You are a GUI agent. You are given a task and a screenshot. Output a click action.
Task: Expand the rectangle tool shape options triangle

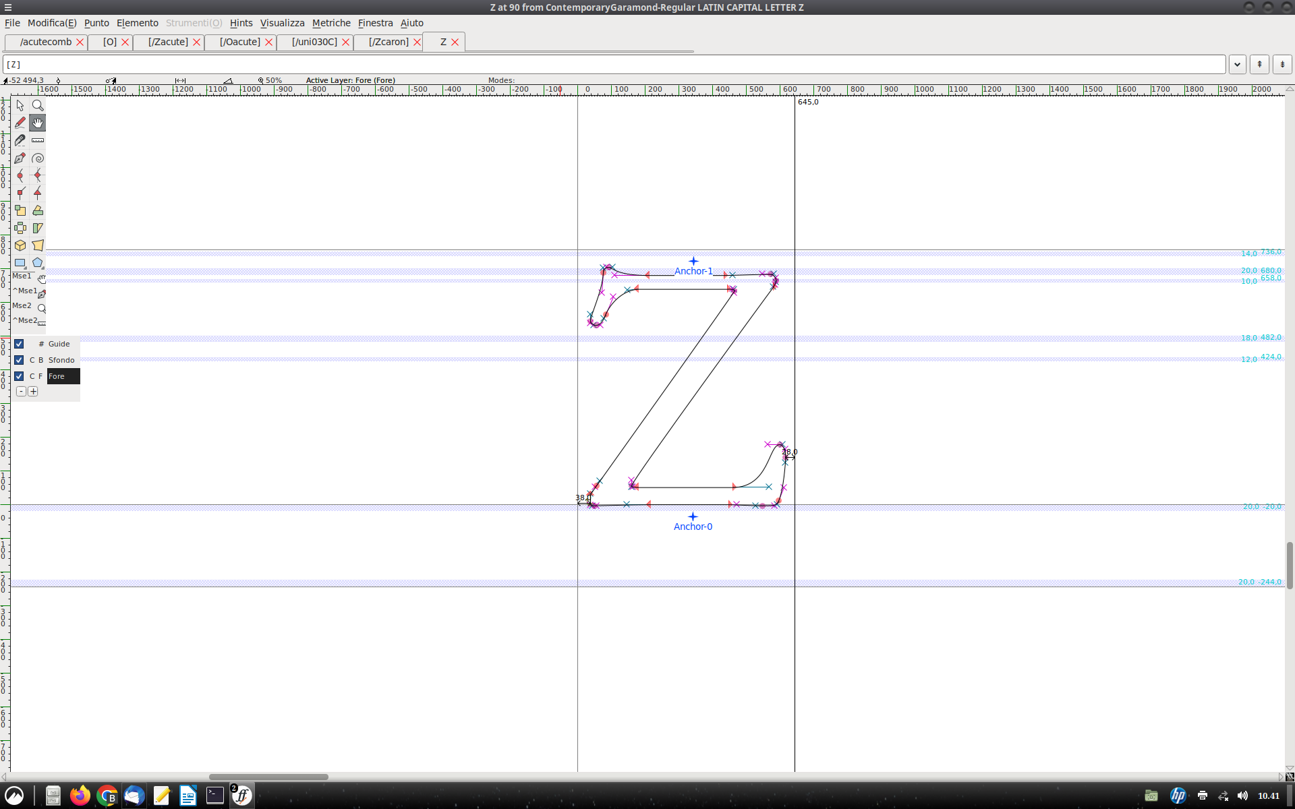pyautogui.click(x=25, y=268)
